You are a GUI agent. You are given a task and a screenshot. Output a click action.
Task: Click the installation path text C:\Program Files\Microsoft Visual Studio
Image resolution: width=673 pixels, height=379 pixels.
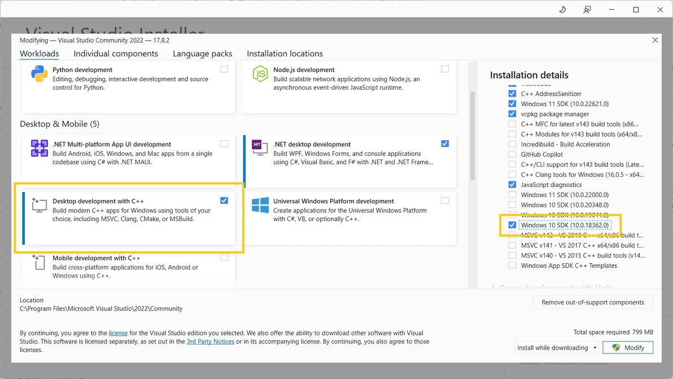tap(101, 308)
